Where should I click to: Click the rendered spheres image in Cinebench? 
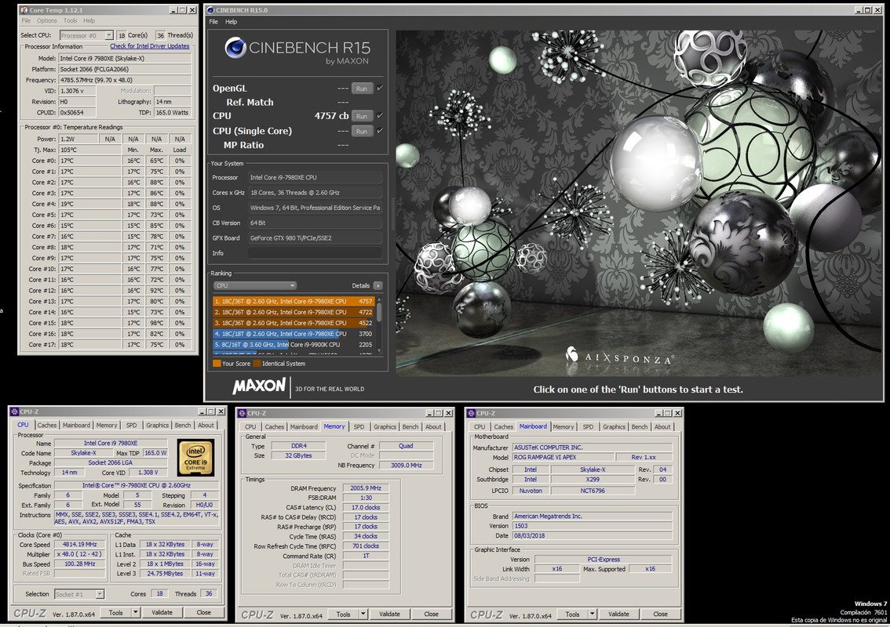[639, 203]
